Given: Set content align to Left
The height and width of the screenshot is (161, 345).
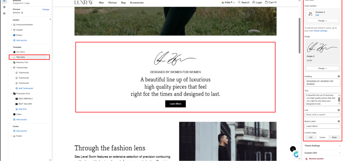Looking at the screenshot, I should pos(310,137).
